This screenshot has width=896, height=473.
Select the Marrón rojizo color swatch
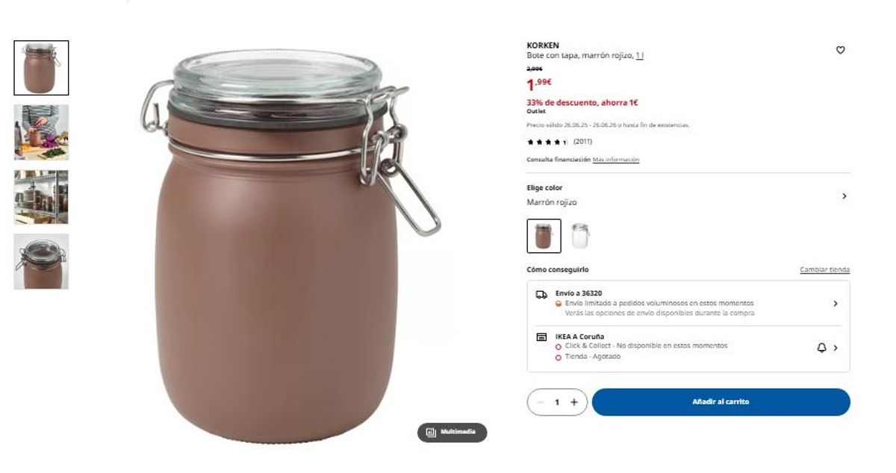click(544, 236)
